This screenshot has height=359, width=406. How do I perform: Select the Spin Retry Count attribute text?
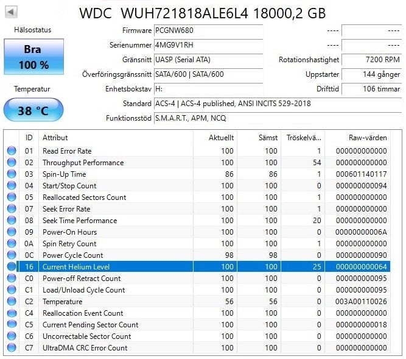69,244
